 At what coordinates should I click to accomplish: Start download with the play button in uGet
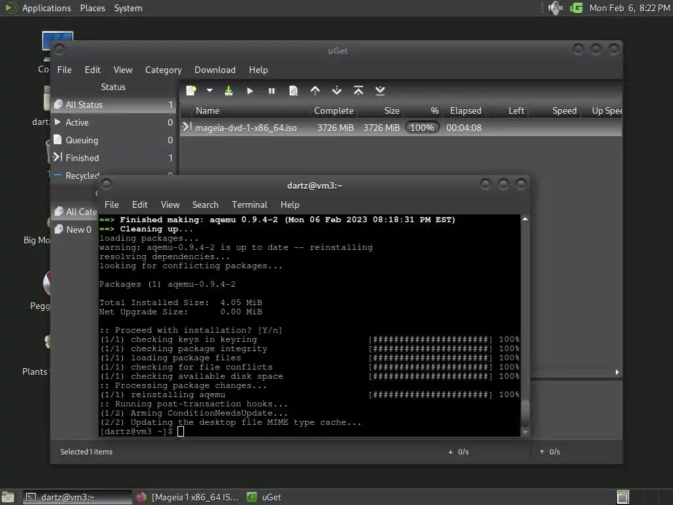[250, 91]
